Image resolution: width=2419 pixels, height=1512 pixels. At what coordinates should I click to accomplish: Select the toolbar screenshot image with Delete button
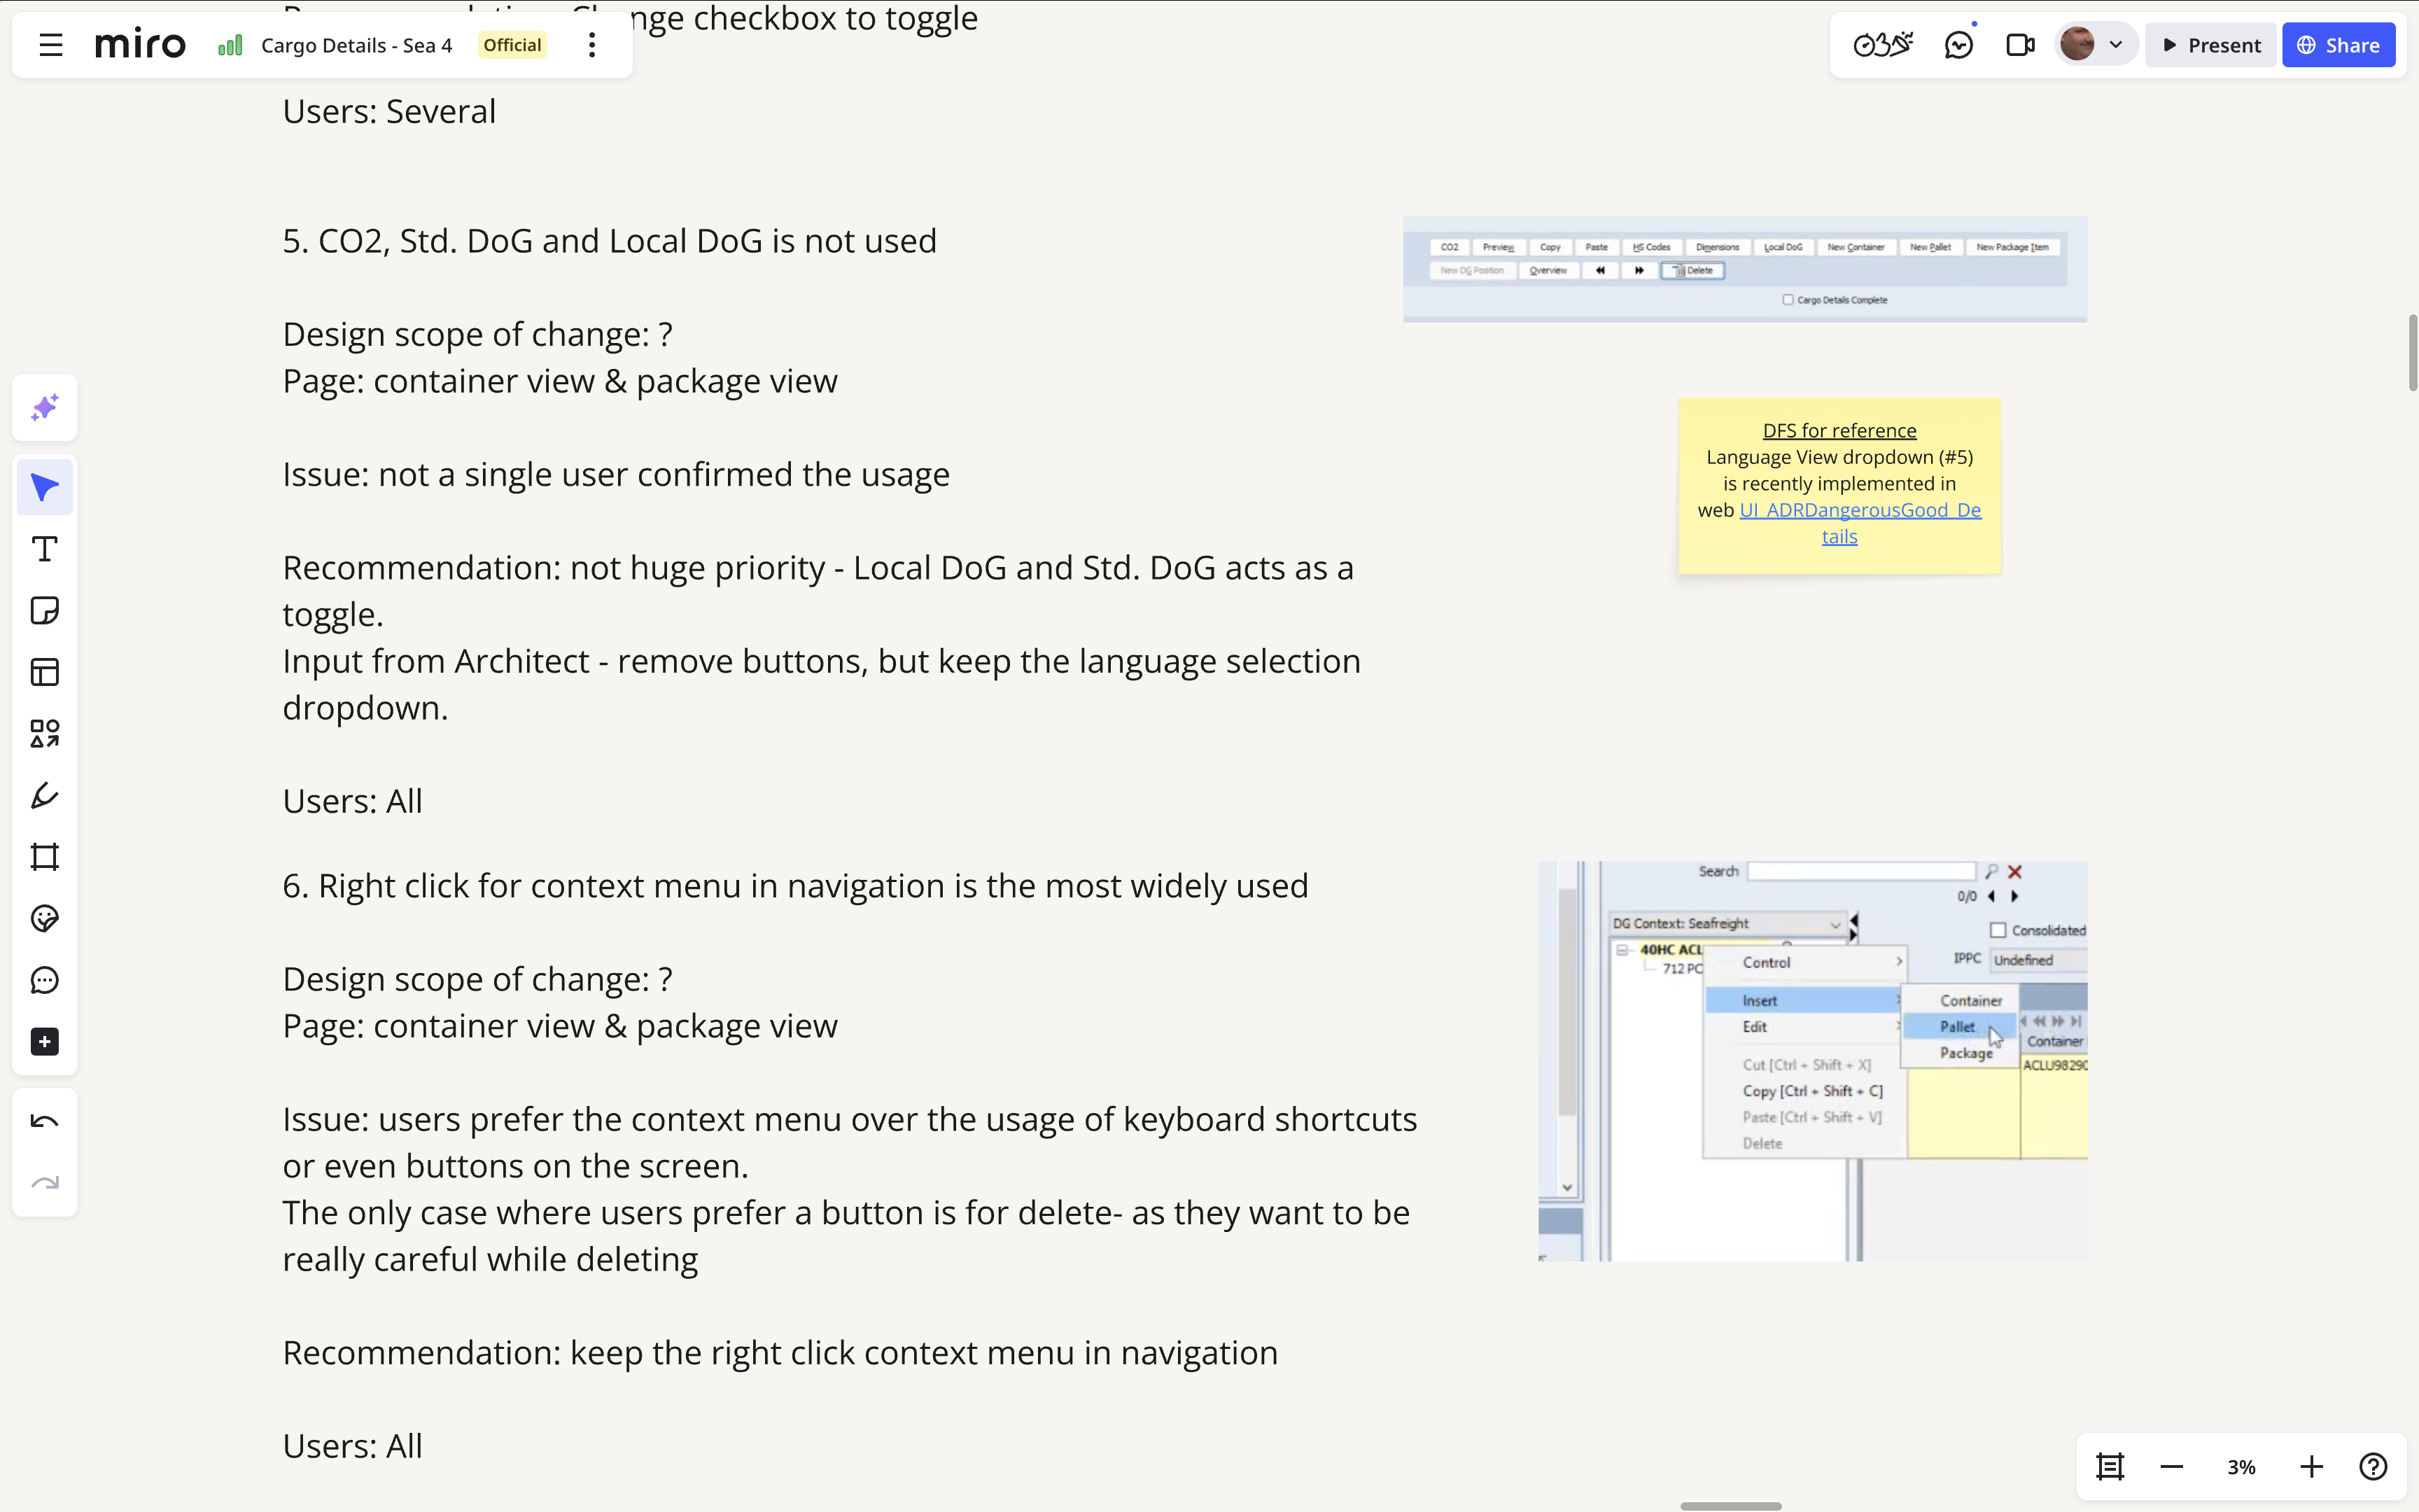[x=1744, y=269]
